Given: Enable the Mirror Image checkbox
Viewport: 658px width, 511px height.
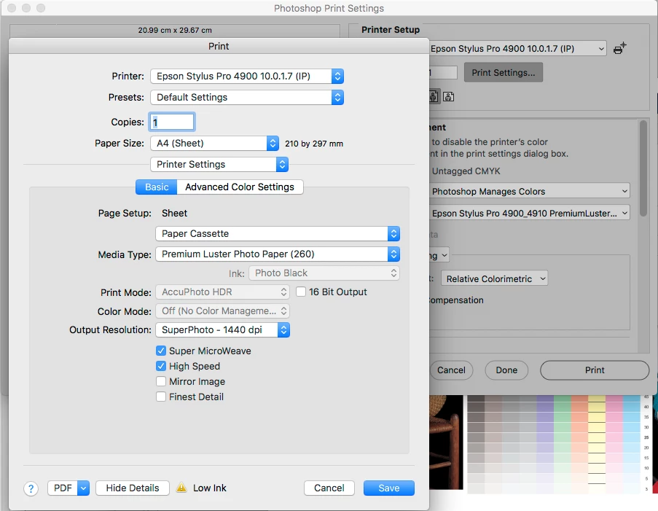Looking at the screenshot, I should click(x=161, y=381).
